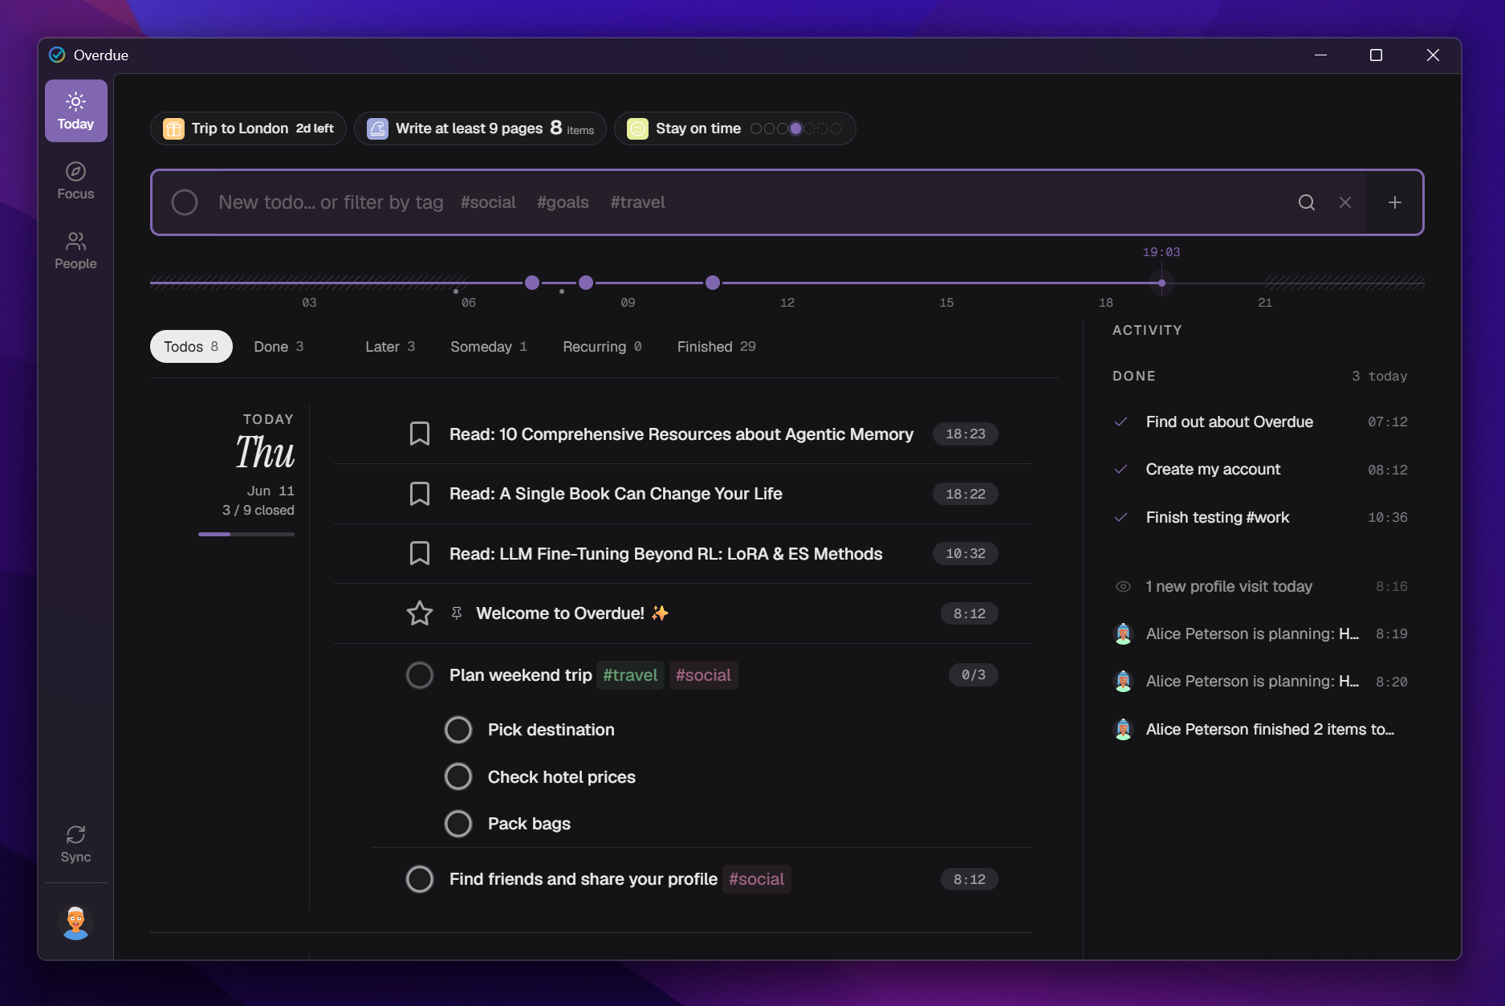Image resolution: width=1505 pixels, height=1006 pixels.
Task: Click bookmark icon on Agentic Memory item
Action: pyautogui.click(x=420, y=434)
